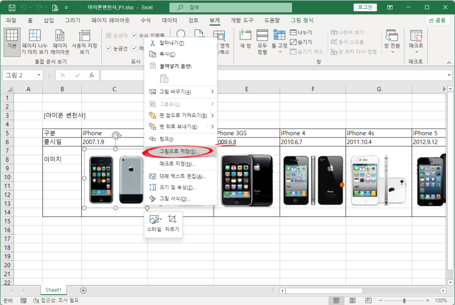Collapse the ribbon with the chevron

[x=449, y=62]
